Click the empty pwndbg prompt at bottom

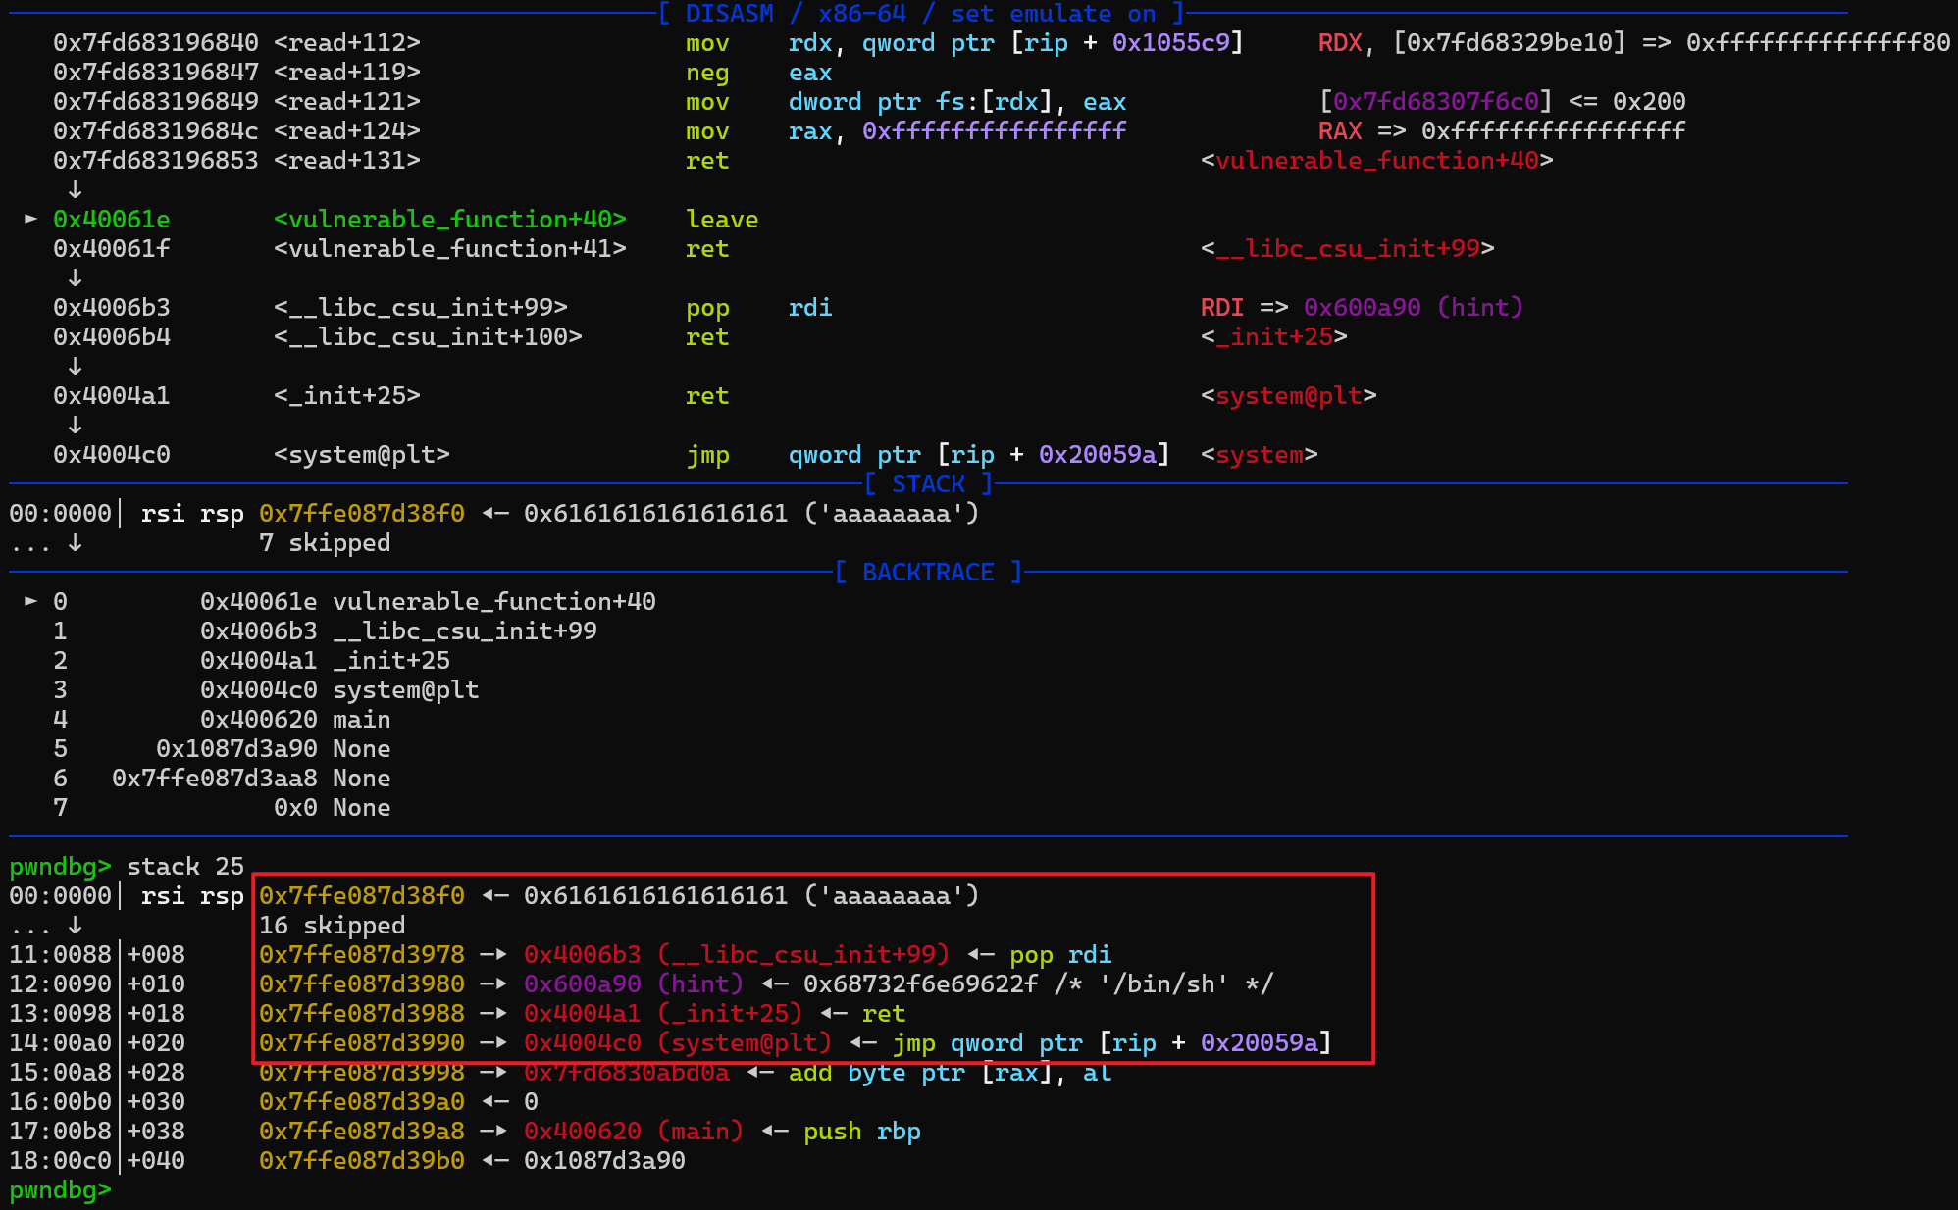(60, 1189)
